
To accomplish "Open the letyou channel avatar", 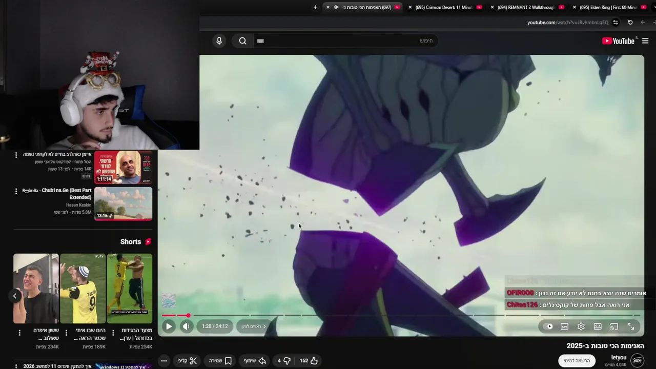I will (637, 361).
